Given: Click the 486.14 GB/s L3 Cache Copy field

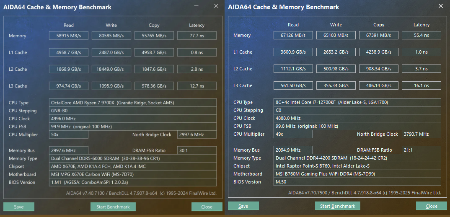Looking at the screenshot, I should click(x=379, y=86).
